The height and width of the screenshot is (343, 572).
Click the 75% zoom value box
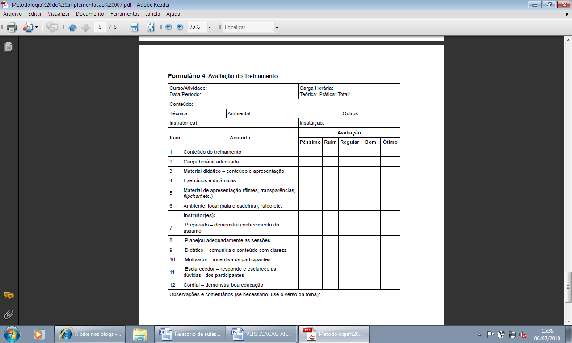pos(196,27)
